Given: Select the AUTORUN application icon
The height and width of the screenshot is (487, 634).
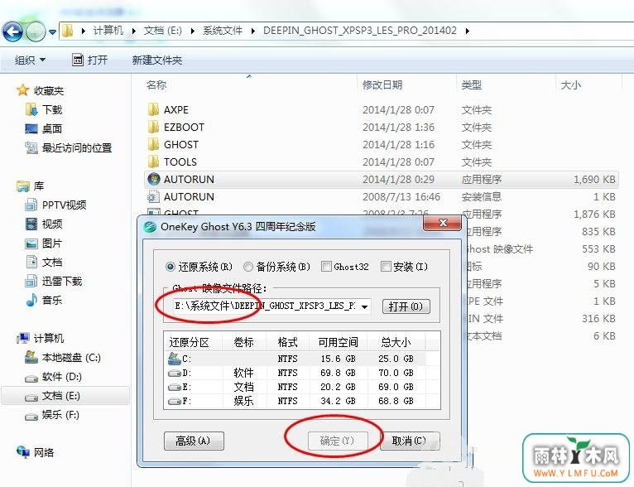Looking at the screenshot, I should [153, 179].
